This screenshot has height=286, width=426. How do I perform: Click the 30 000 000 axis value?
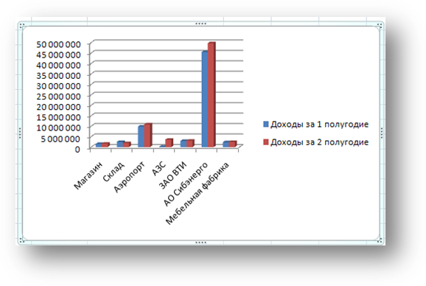(59, 86)
